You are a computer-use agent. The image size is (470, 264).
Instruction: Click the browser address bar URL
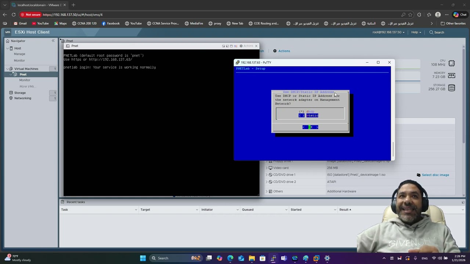coord(73,15)
